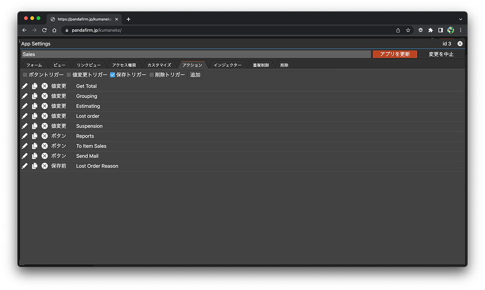Duplicate the Grouping action with copy icon

pos(34,96)
